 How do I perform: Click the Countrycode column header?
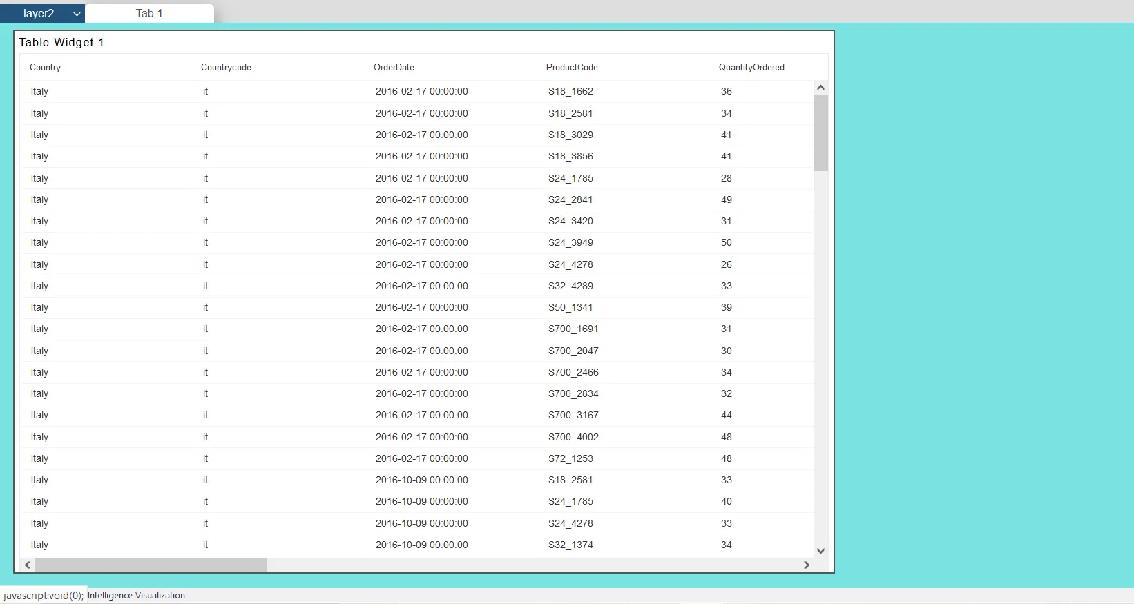point(226,68)
